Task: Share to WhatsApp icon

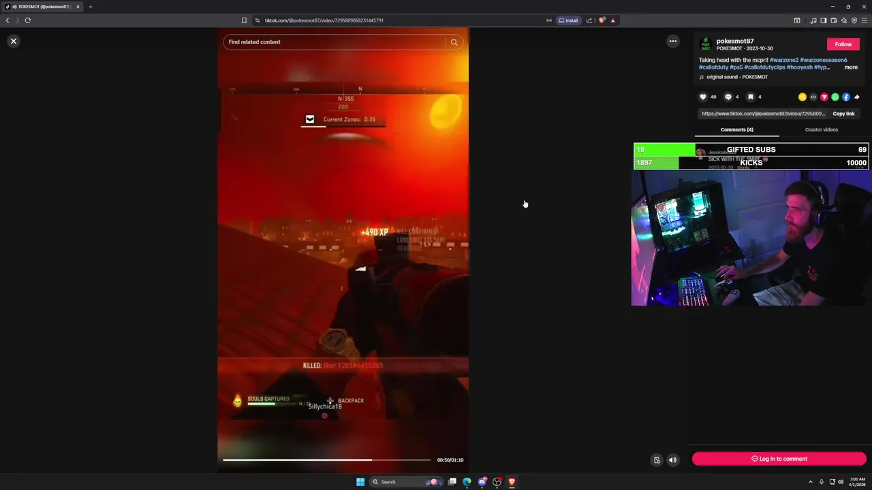Action: point(835,97)
